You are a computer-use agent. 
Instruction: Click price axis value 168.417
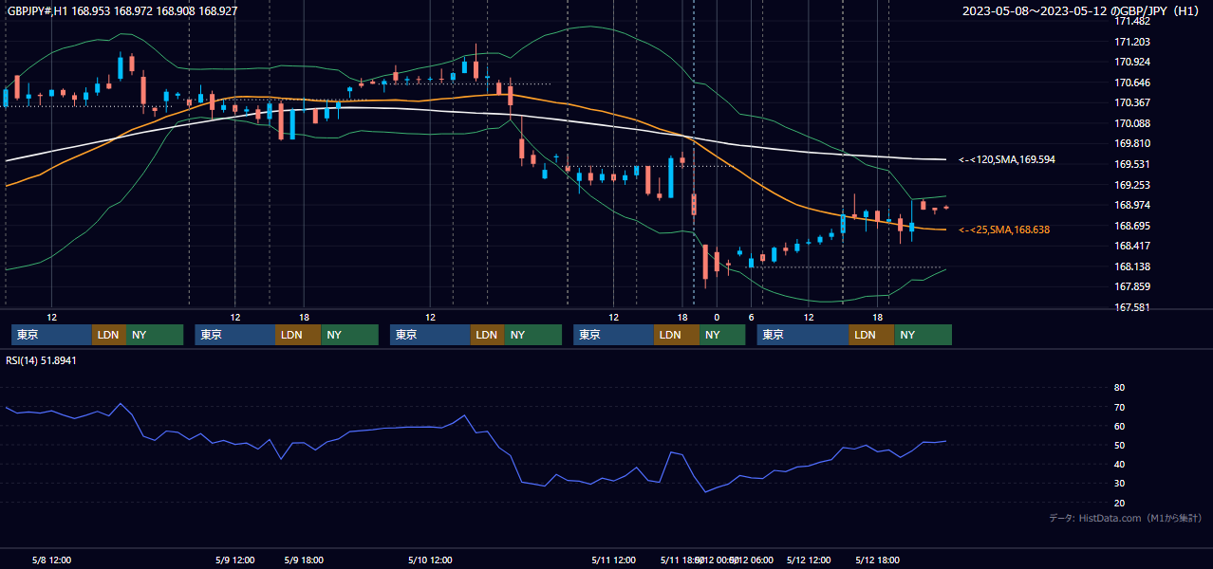coord(1132,247)
